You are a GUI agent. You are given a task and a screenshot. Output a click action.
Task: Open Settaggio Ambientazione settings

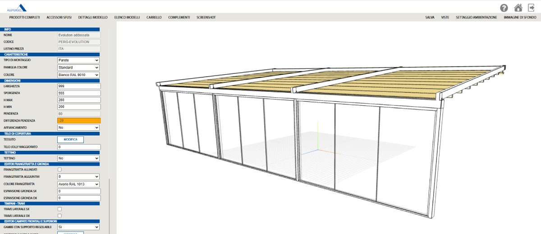(476, 17)
